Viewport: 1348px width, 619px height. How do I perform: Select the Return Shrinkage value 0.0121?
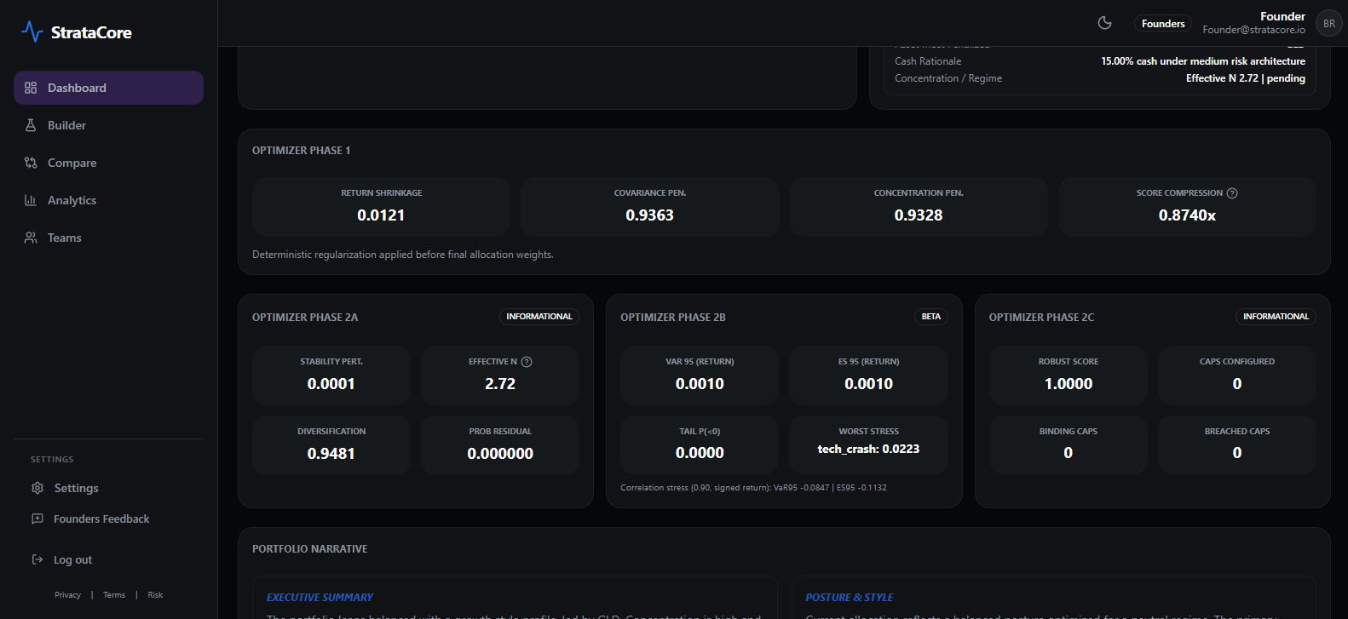(x=381, y=215)
